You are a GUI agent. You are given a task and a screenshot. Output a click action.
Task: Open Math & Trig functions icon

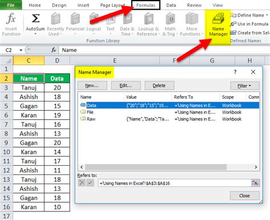point(170,19)
